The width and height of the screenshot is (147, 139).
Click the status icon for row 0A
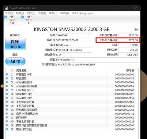pyautogui.click(x=7, y=109)
